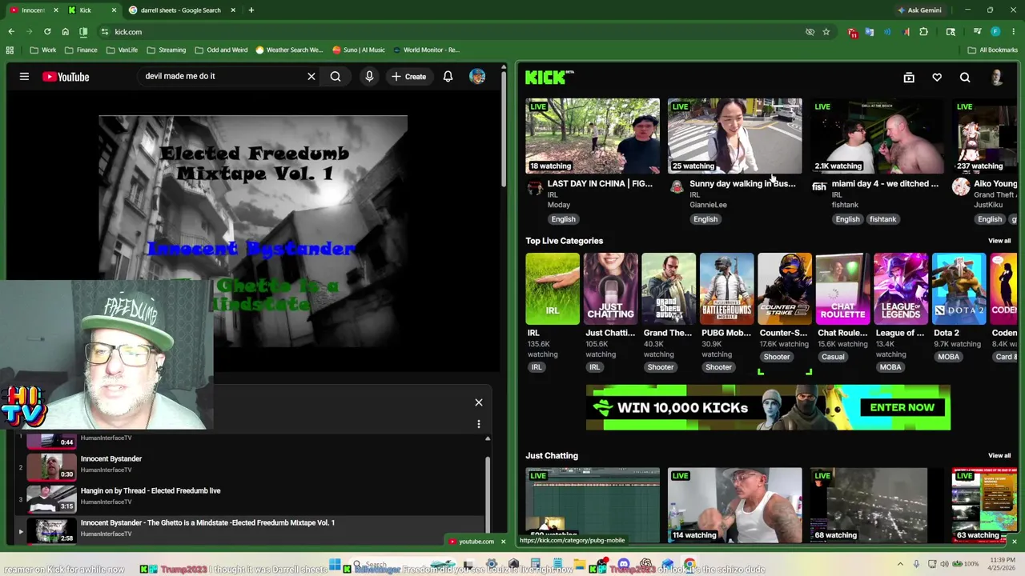Click the Casual tag under Chat Roulette
Viewport: 1025px width, 576px height.
click(x=833, y=357)
